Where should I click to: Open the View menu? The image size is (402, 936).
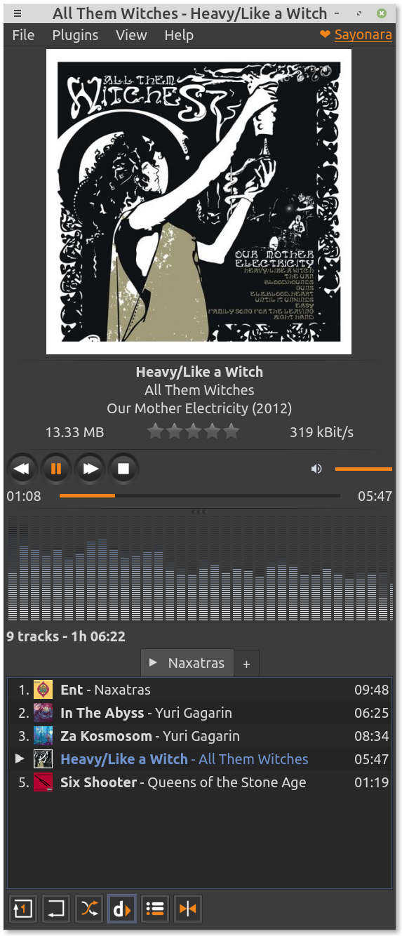coord(131,35)
